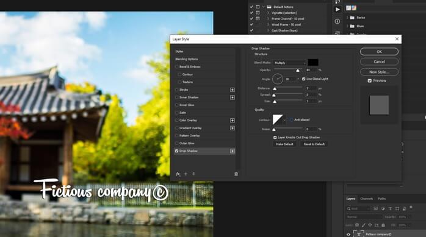Screen dimensions: 426x237
Task: Move effect down arrow in Layer Style
Action: coord(193,174)
